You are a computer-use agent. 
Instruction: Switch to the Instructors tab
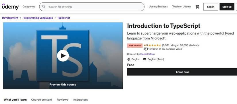click(80, 100)
